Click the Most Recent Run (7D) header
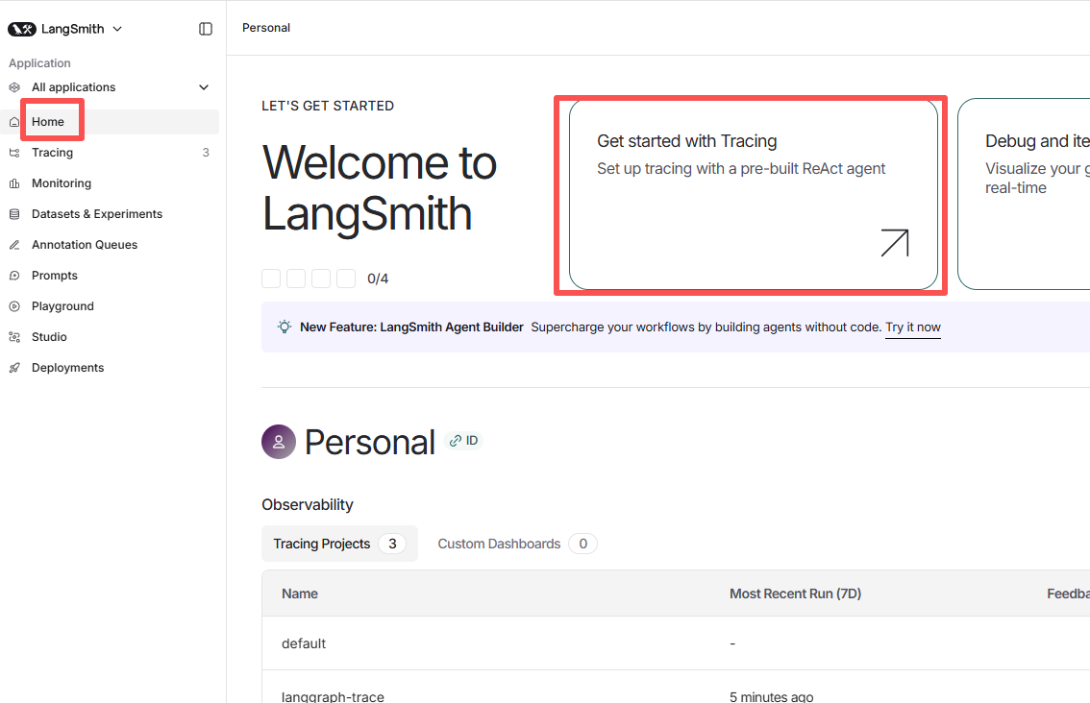 click(795, 594)
